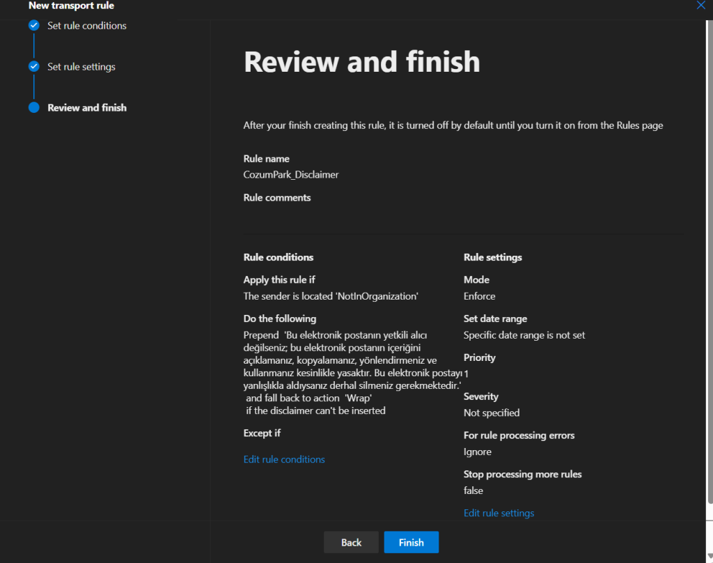Click the checkmark icon beside Set rule settings
Image resolution: width=713 pixels, height=563 pixels.
(x=33, y=67)
